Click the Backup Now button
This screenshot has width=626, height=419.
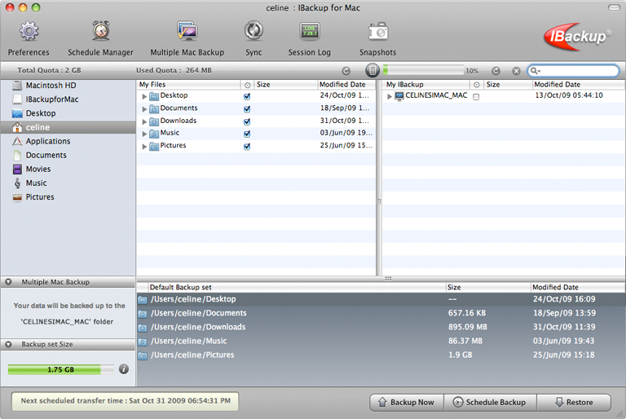[407, 402]
